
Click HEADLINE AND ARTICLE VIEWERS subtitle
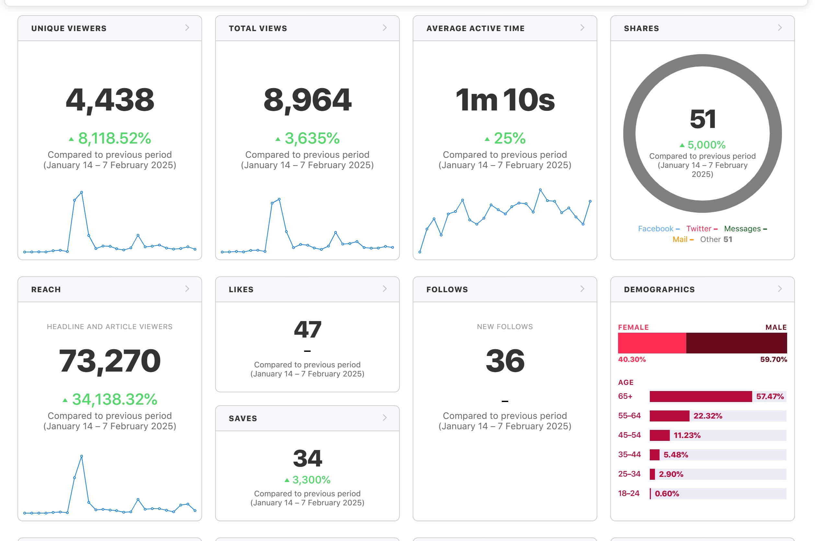pyautogui.click(x=110, y=327)
